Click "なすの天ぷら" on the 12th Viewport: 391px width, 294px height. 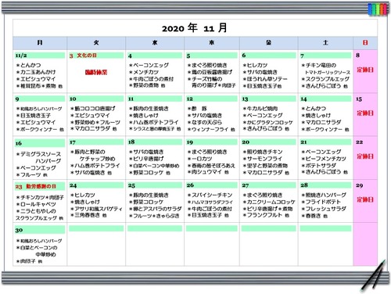click(x=206, y=122)
